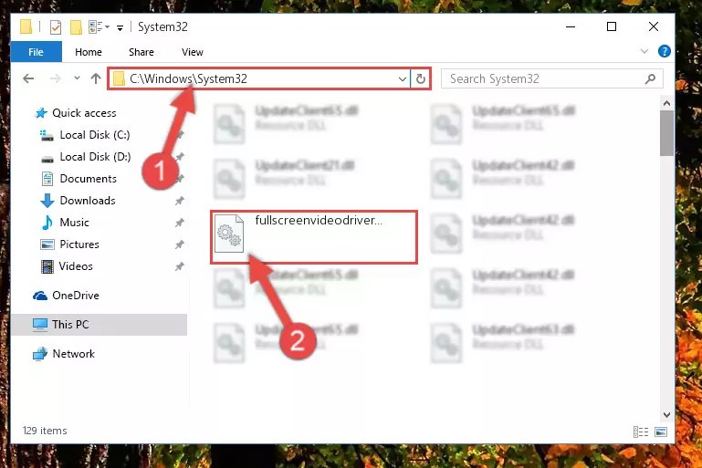702x468 pixels.
Task: Click the 129 items status text
Action: click(x=45, y=431)
